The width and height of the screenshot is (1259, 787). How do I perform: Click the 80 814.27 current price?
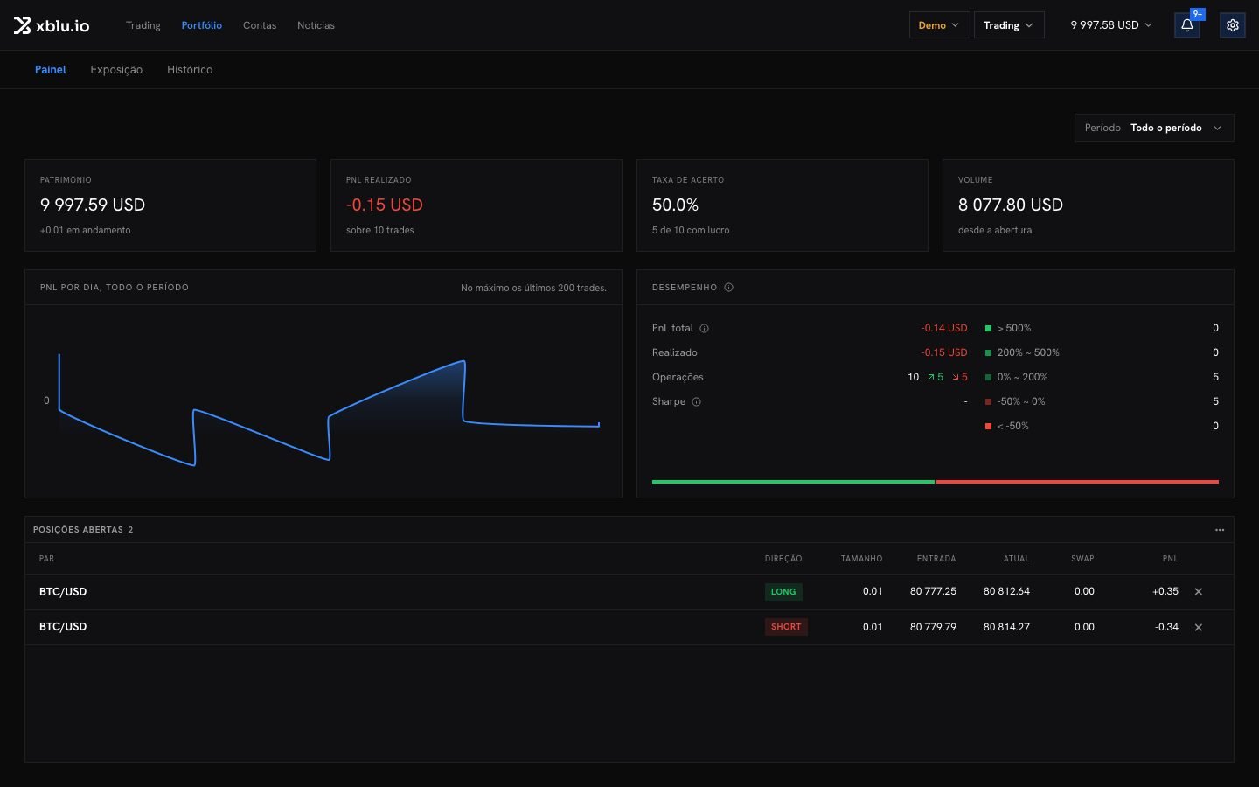pyautogui.click(x=1006, y=627)
